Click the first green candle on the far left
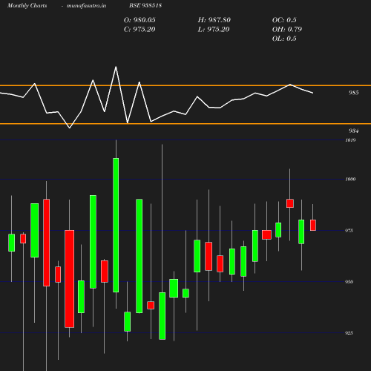371x371 pixels. pyautogui.click(x=11, y=243)
